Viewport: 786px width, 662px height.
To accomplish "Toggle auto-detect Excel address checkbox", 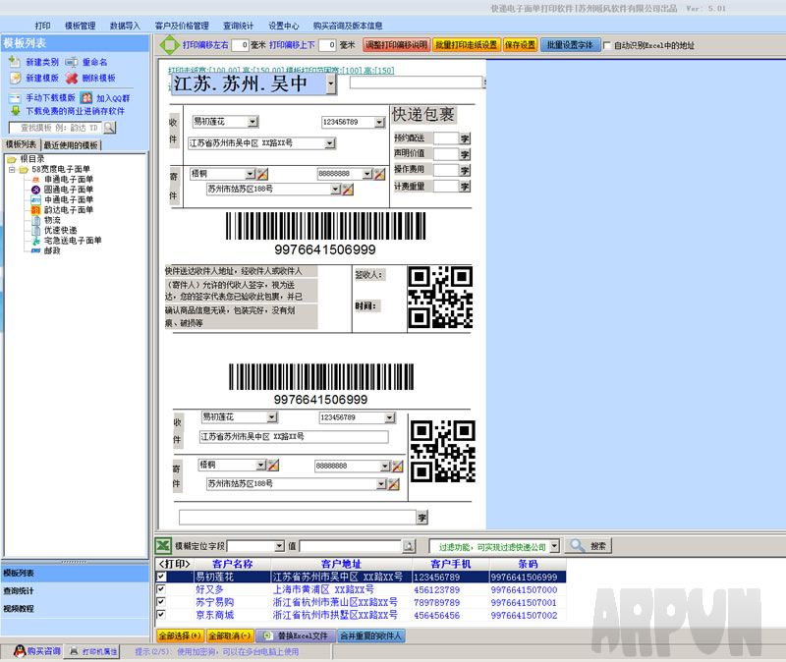I will [607, 45].
